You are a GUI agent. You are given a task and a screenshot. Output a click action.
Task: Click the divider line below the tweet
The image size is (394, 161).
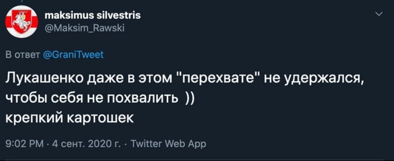click(x=197, y=160)
